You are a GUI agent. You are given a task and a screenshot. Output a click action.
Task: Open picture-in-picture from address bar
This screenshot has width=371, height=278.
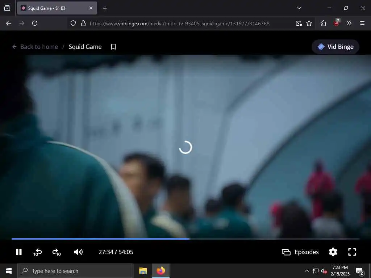[x=299, y=23]
